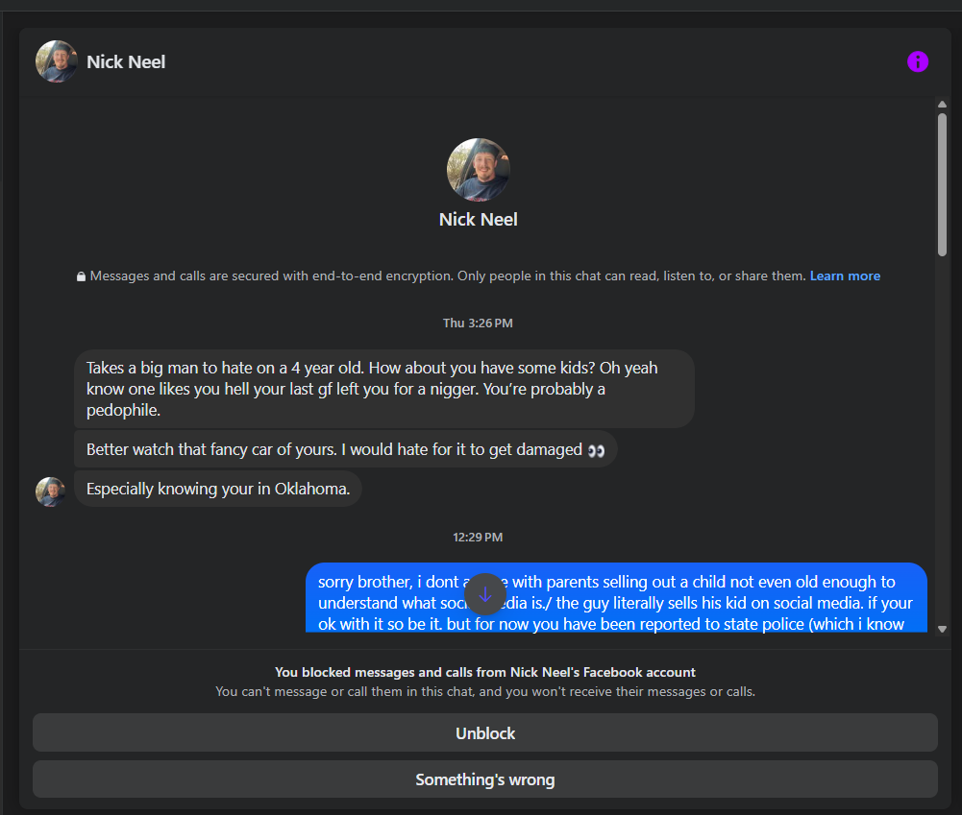962x815 pixels.
Task: Click the jump-to-latest down arrow button
Action: pyautogui.click(x=484, y=594)
